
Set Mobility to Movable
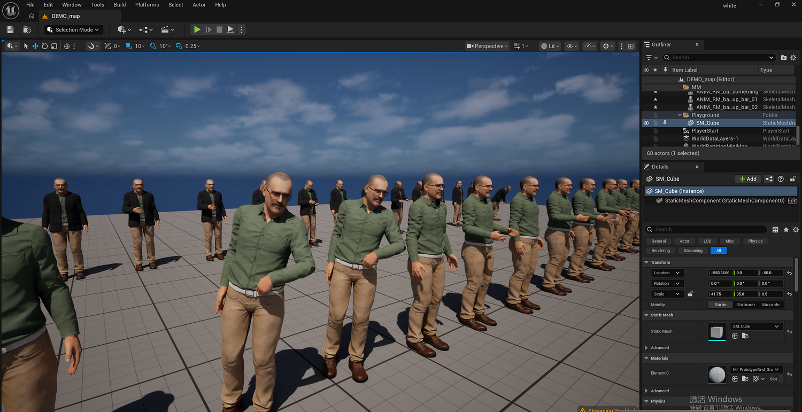click(770, 305)
